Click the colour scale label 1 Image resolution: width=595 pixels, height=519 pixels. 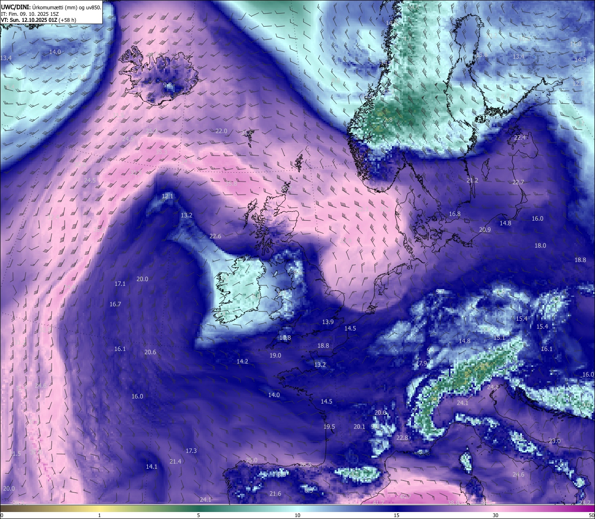click(99, 515)
